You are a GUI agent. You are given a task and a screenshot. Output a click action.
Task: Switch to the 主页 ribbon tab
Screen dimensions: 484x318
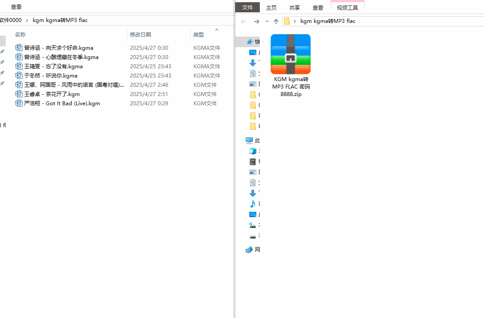point(271,8)
